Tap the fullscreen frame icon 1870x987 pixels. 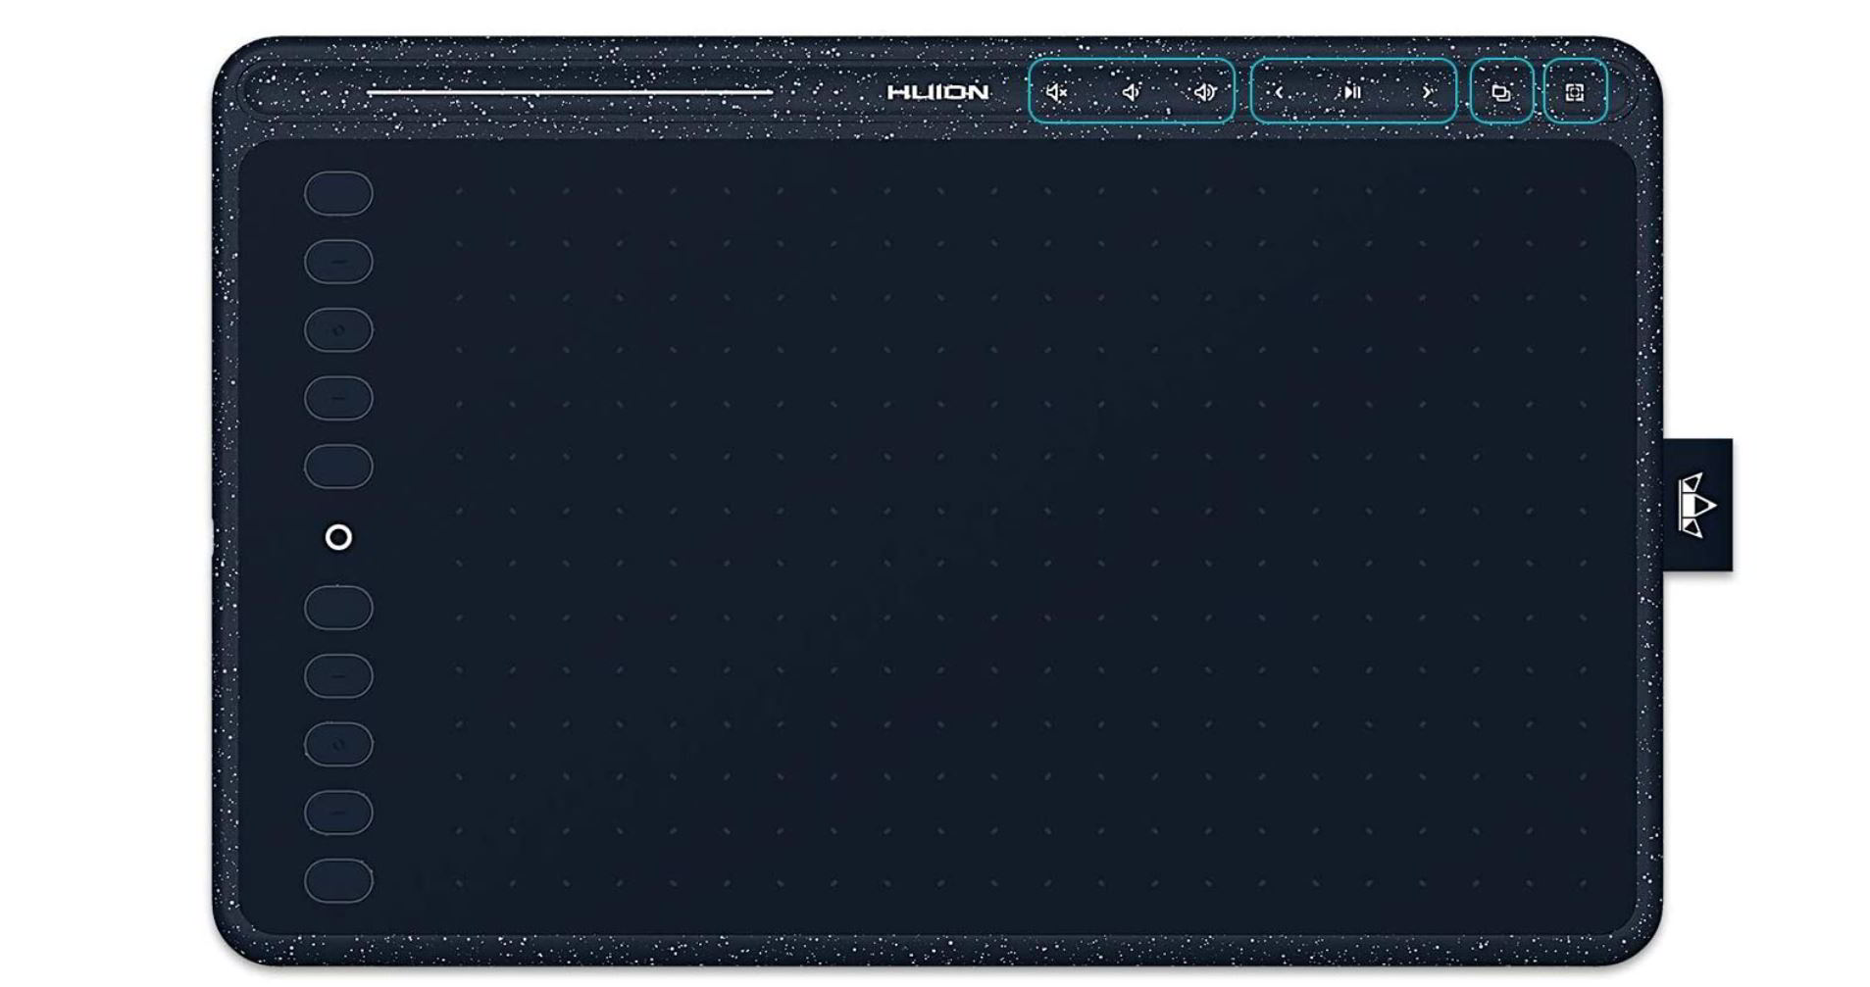pyautogui.click(x=1575, y=92)
